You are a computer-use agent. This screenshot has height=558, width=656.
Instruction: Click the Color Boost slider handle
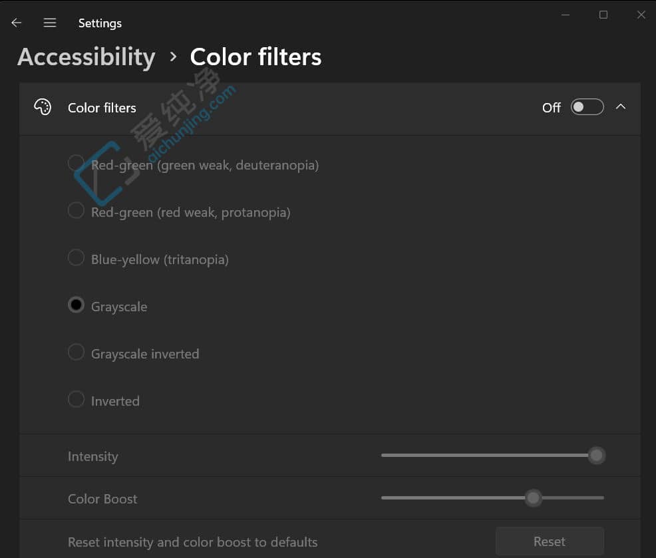click(533, 497)
